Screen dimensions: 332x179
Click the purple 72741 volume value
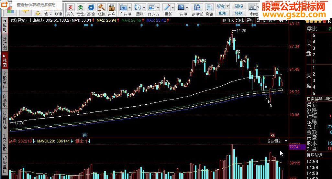click(x=295, y=147)
